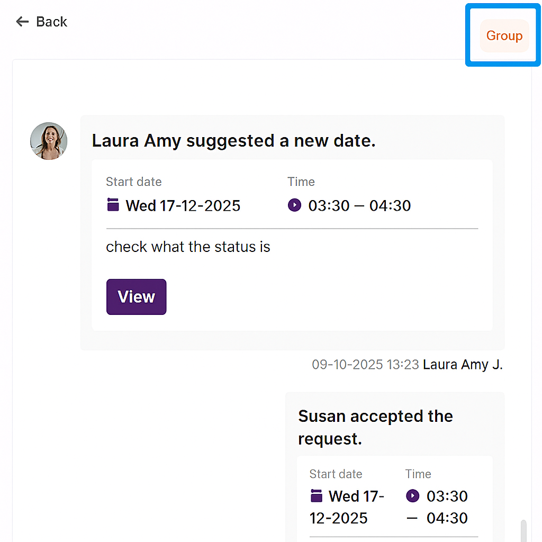This screenshot has width=542, height=542.
Task: Click the "Time" label in Susan's card
Action: [418, 474]
